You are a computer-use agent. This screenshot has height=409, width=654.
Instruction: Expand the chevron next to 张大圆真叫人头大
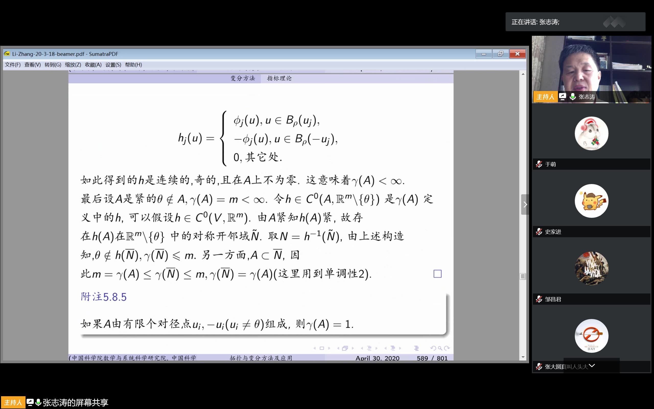(592, 366)
